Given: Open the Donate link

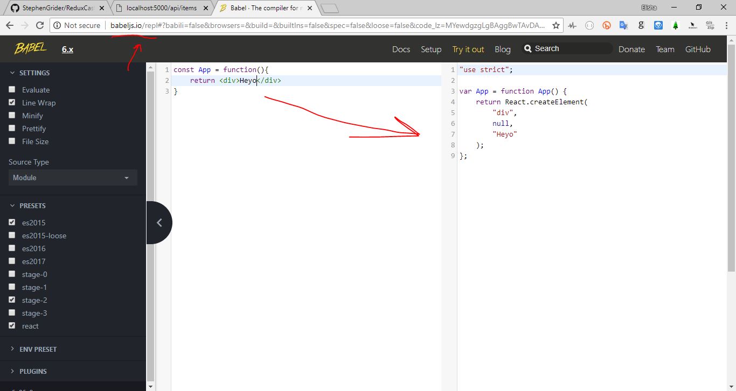Looking at the screenshot, I should pos(631,49).
